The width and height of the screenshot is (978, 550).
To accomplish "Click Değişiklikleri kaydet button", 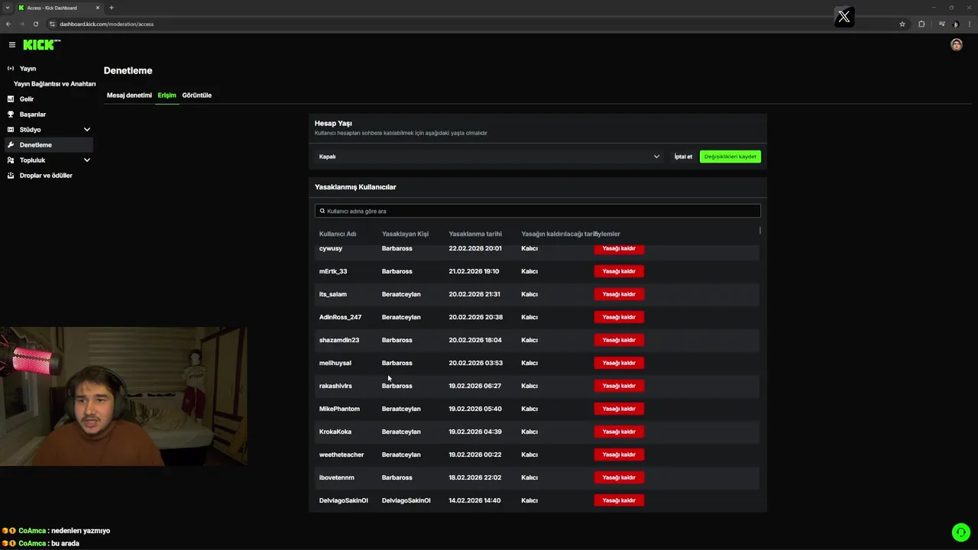I will 730,157.
